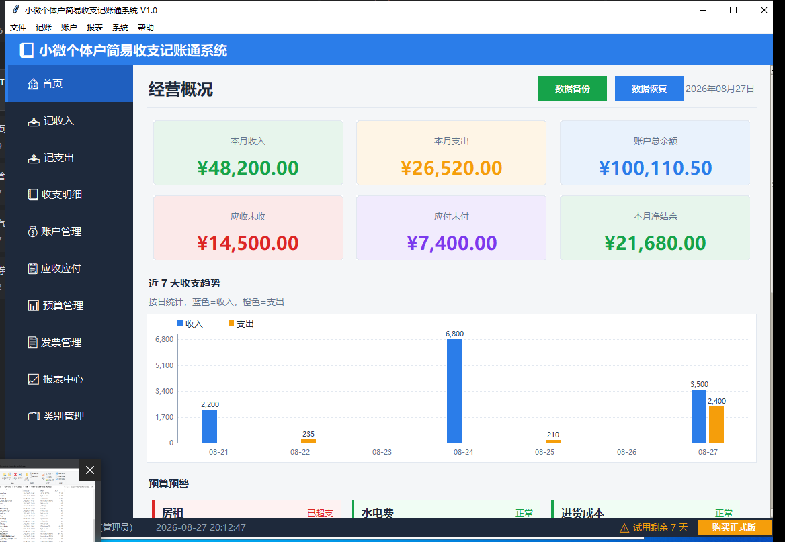Select 预算管理 text in sidebar
Image resolution: width=785 pixels, height=542 pixels.
63,306
